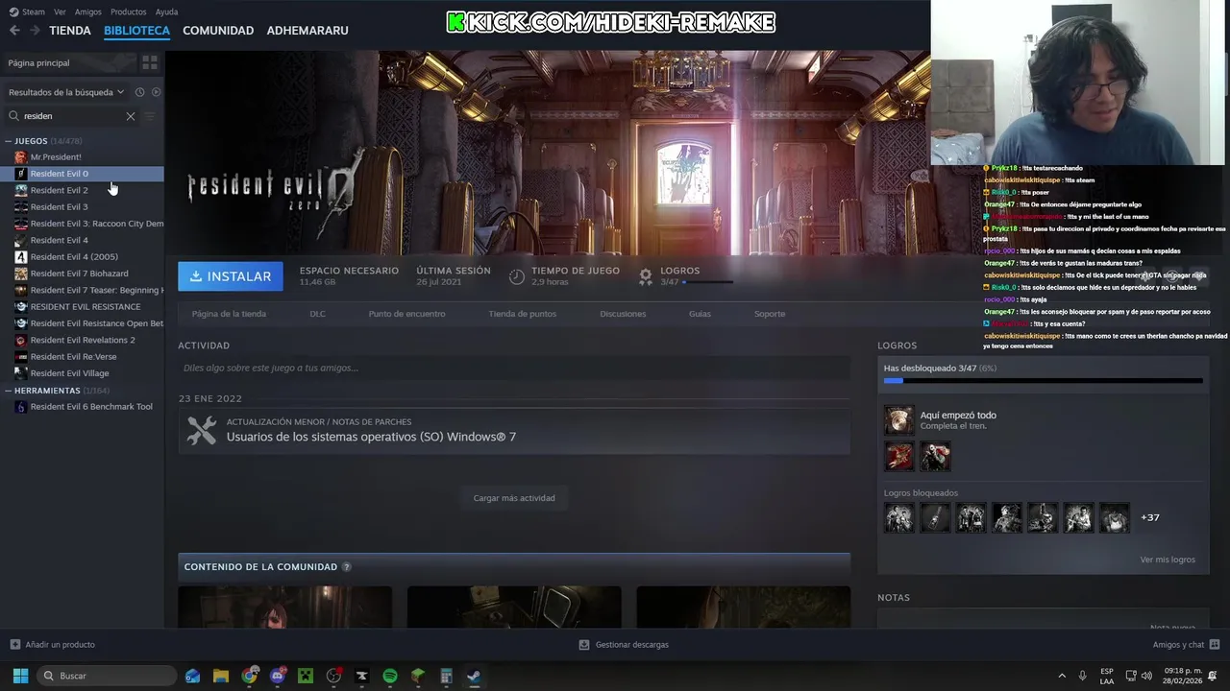
Task: Open Spotify from the taskbar
Action: 389,676
